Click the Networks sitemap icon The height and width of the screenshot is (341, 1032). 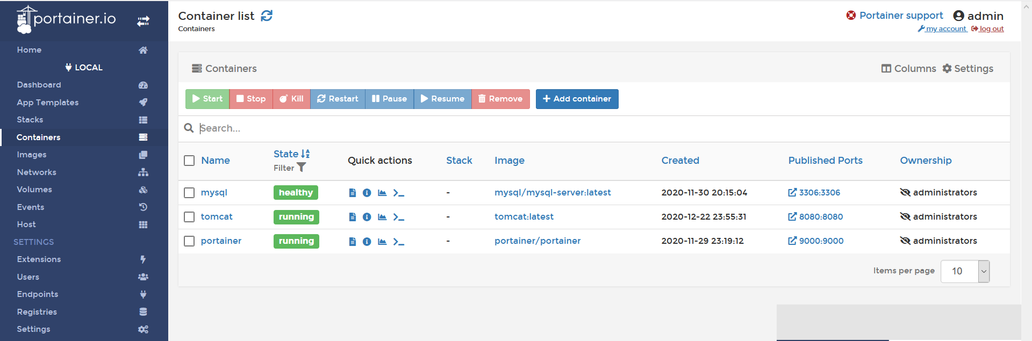coord(143,172)
